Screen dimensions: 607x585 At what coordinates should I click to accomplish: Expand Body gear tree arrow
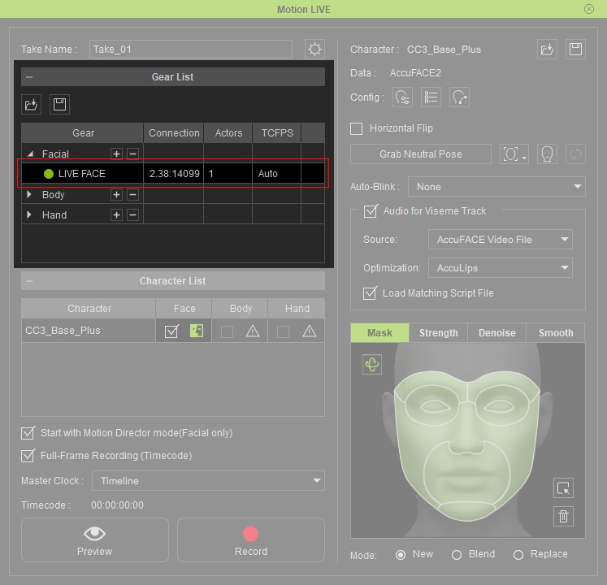[x=29, y=194]
